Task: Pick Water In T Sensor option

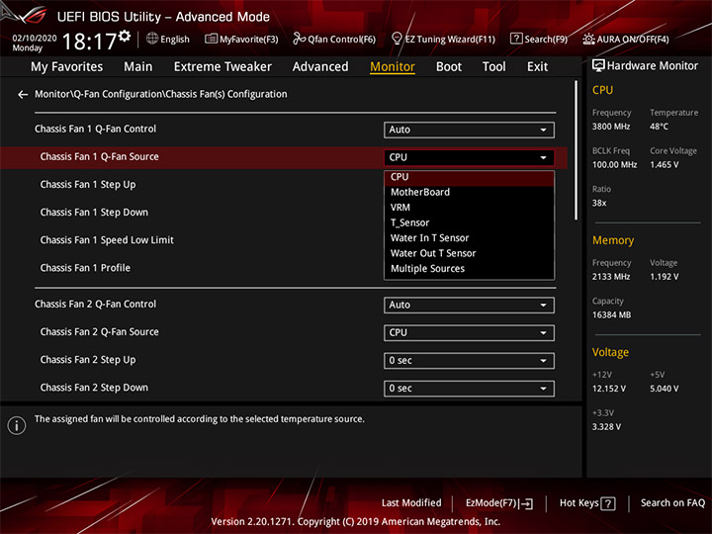Action: 469,238
